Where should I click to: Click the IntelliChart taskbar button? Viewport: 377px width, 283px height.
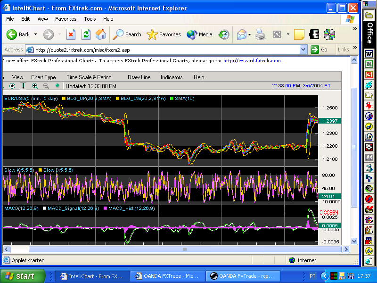click(x=92, y=276)
